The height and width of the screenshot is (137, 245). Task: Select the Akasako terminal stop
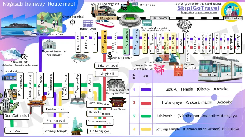[239, 43]
